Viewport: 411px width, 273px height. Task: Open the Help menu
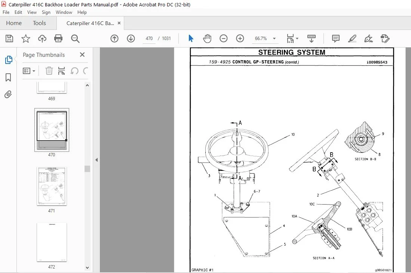82,12
